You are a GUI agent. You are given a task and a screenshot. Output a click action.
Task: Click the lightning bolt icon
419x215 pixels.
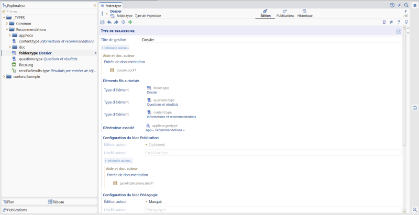[x=399, y=5]
